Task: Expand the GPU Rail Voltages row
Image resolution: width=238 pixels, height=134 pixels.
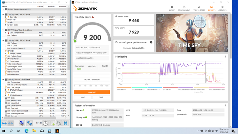Action: click(x=6, y=90)
